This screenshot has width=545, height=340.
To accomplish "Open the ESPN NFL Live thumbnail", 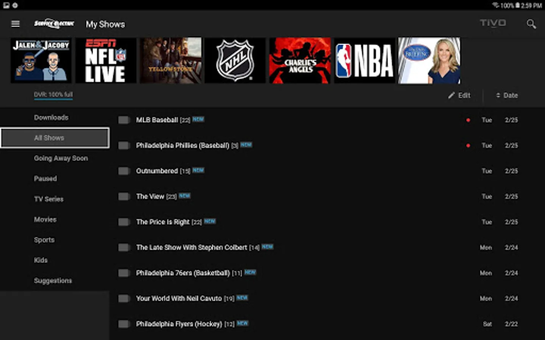I will [106, 60].
